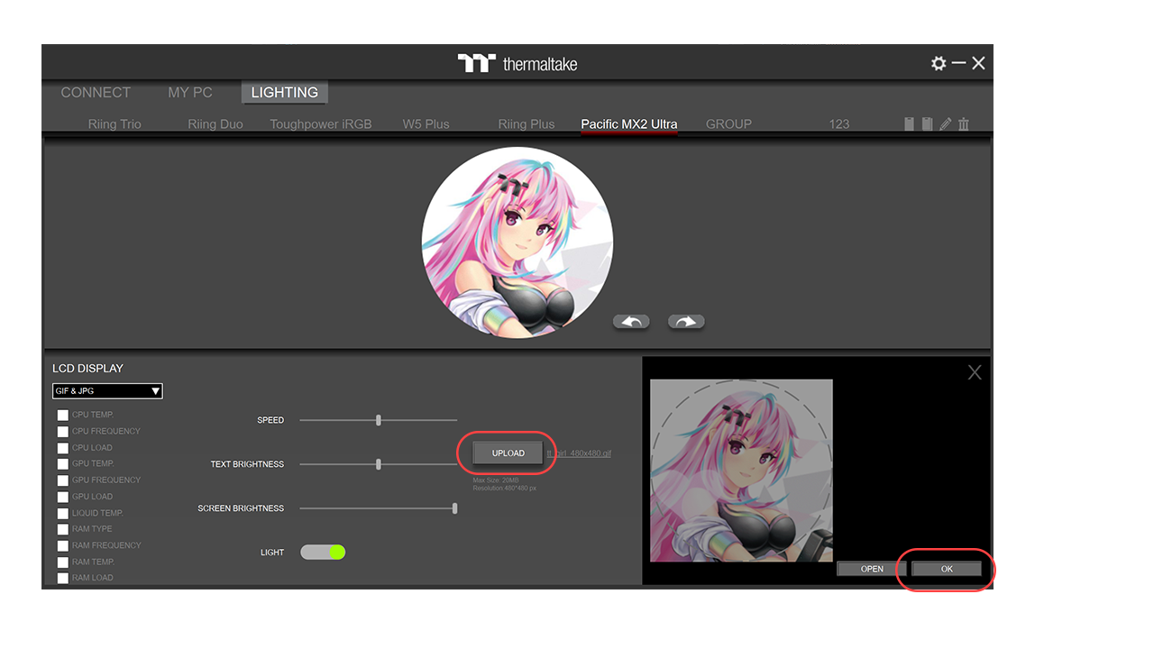Rotate image left with curved arrow
The height and width of the screenshot is (649, 1154).
coord(631,322)
